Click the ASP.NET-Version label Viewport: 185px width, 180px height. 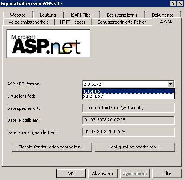pos(24,84)
